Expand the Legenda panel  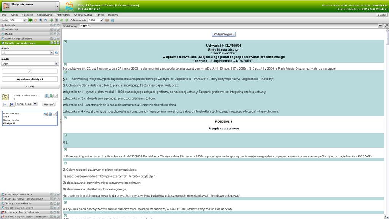(x=30, y=25)
